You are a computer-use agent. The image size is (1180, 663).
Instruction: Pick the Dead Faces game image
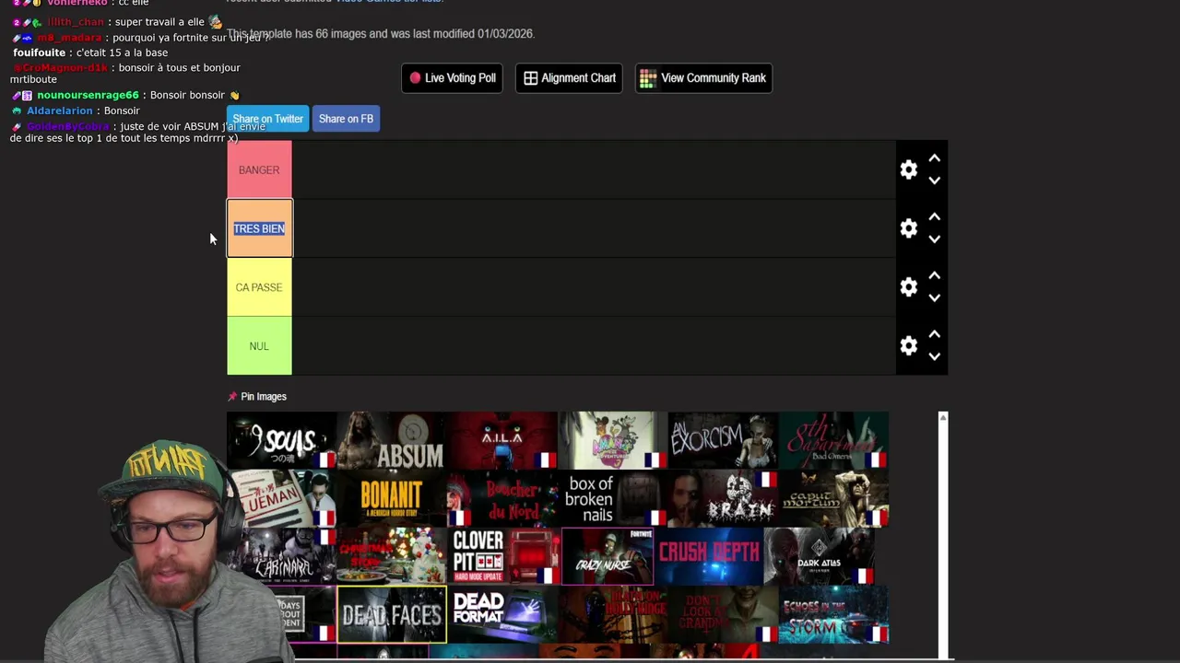[x=392, y=614]
